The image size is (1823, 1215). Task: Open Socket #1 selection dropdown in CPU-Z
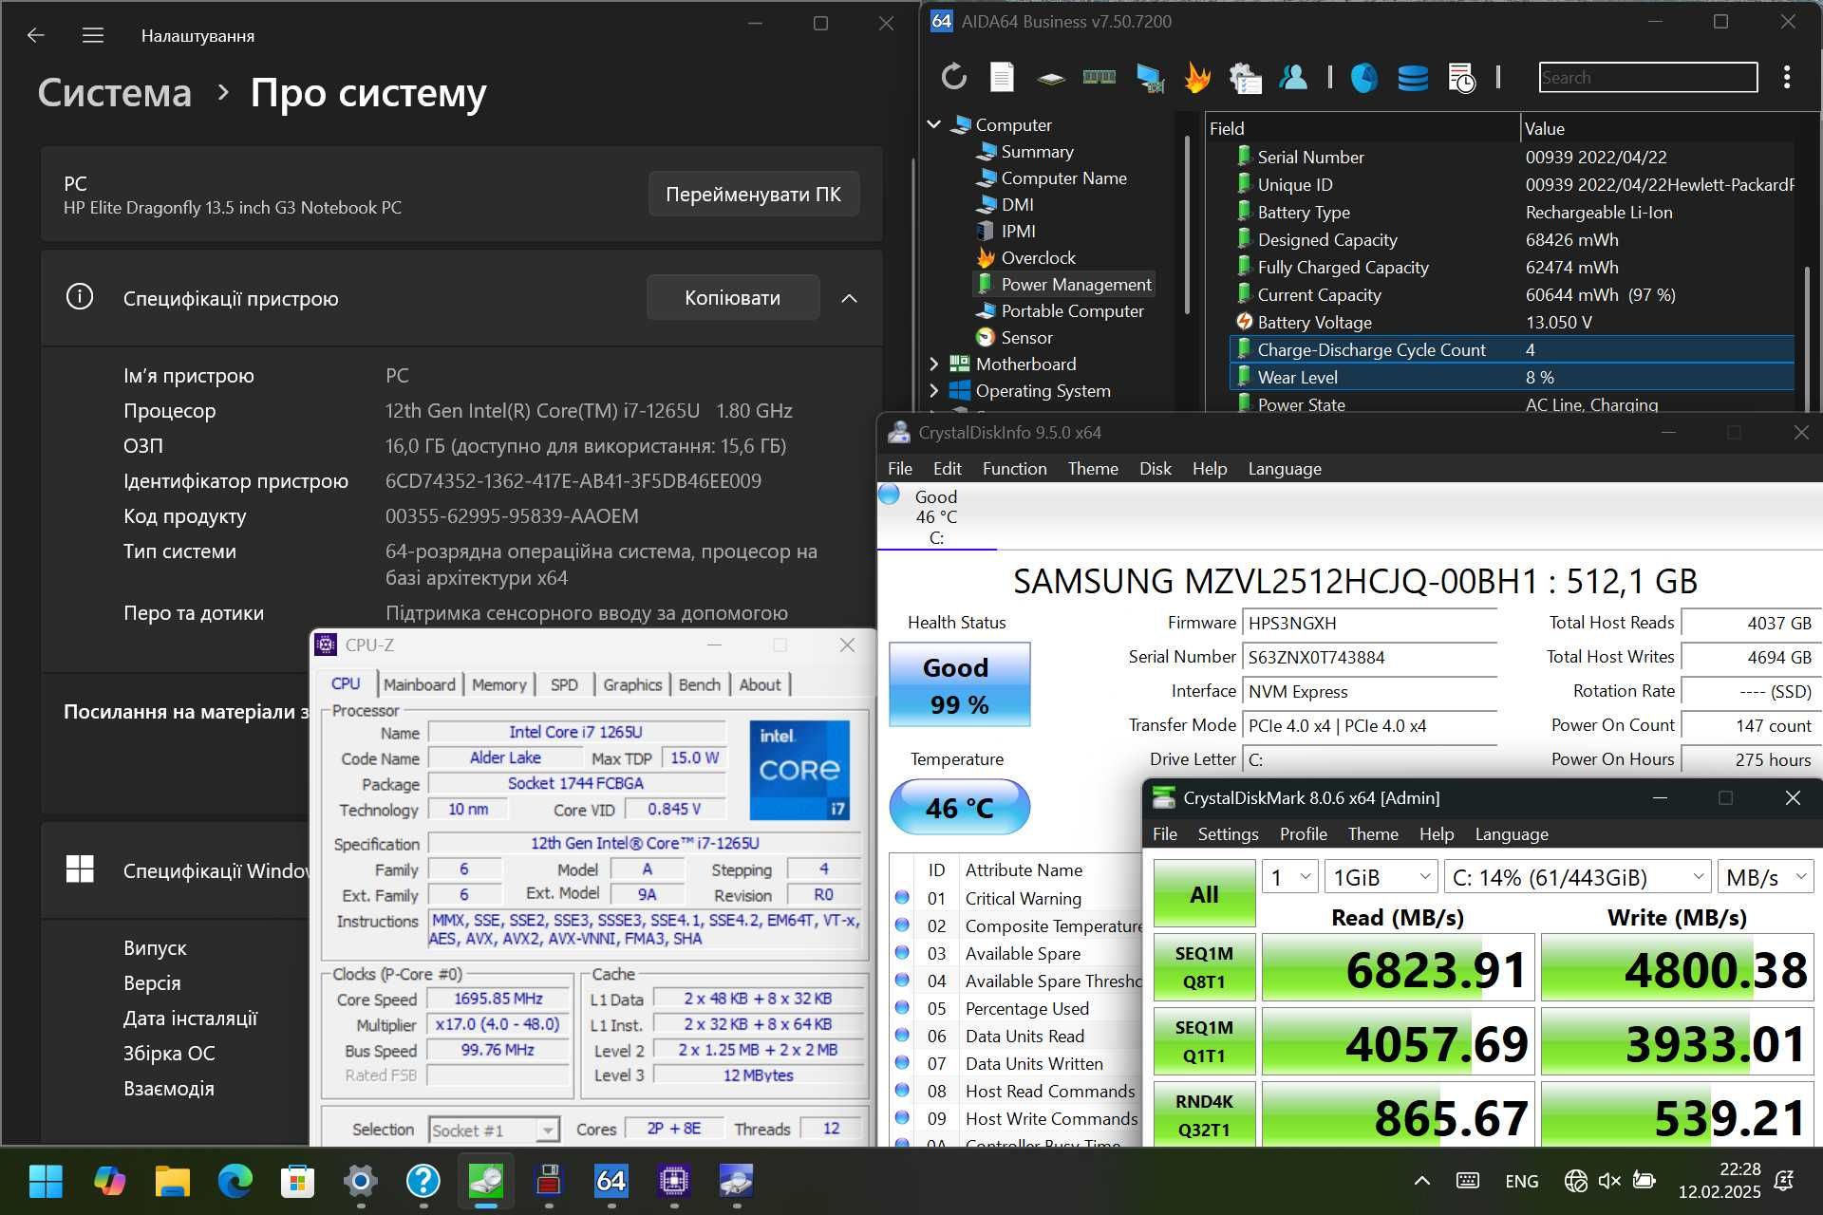pos(493,1130)
